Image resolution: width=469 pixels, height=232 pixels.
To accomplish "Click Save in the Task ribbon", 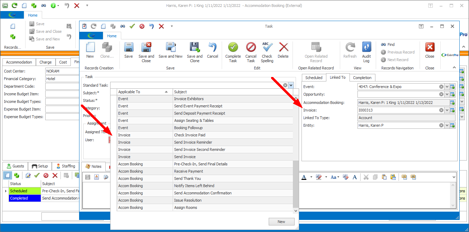I will tap(128, 50).
